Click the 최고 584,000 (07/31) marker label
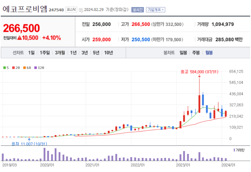This screenshot has height=172, width=251. [x=199, y=72]
